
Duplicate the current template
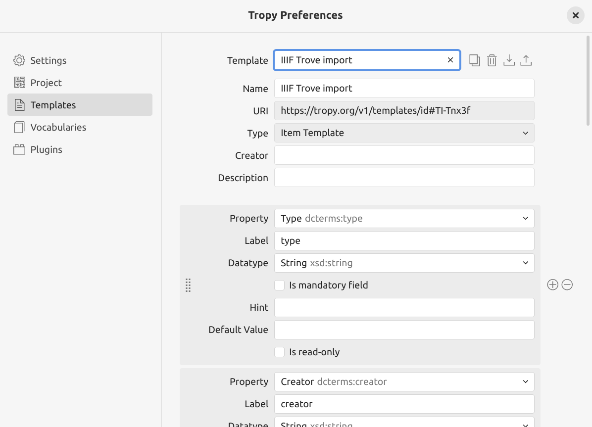pos(475,60)
